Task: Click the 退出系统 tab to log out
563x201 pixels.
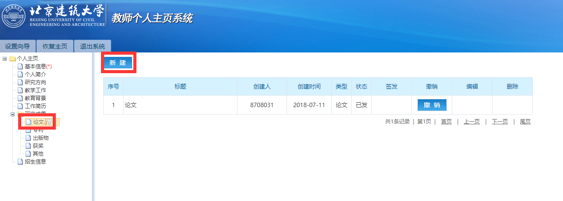Action: (92, 46)
